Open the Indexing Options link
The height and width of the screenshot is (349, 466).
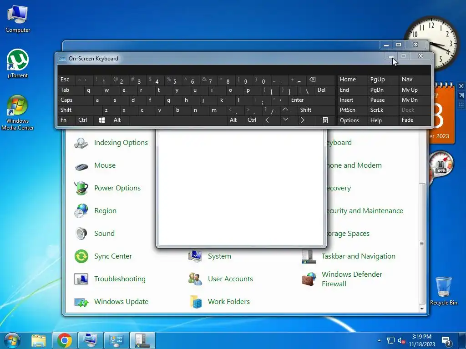(x=121, y=143)
